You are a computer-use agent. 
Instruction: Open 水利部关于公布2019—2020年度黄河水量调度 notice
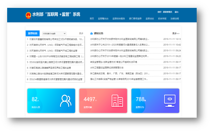tap(120, 45)
